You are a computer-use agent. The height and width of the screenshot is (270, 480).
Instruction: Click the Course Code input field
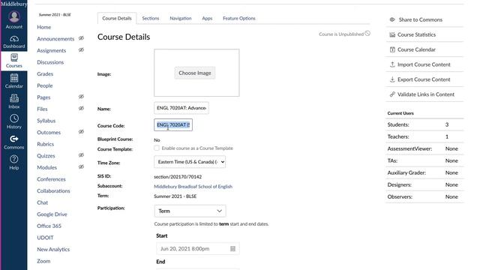coord(173,125)
